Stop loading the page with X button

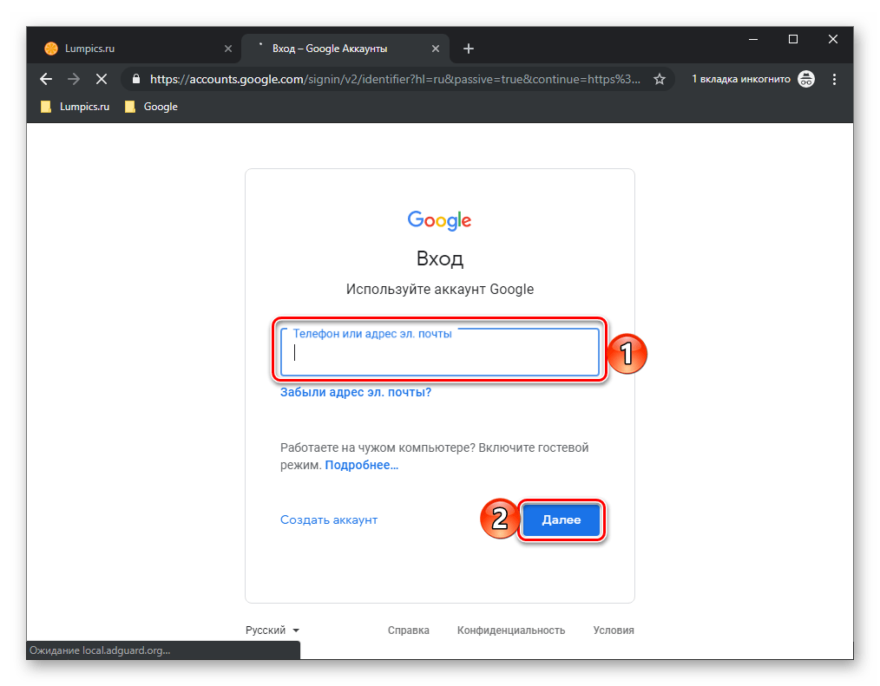tap(102, 79)
